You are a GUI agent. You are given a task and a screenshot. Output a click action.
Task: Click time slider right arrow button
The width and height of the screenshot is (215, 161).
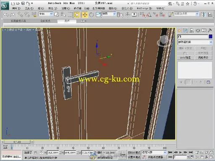click(32, 142)
